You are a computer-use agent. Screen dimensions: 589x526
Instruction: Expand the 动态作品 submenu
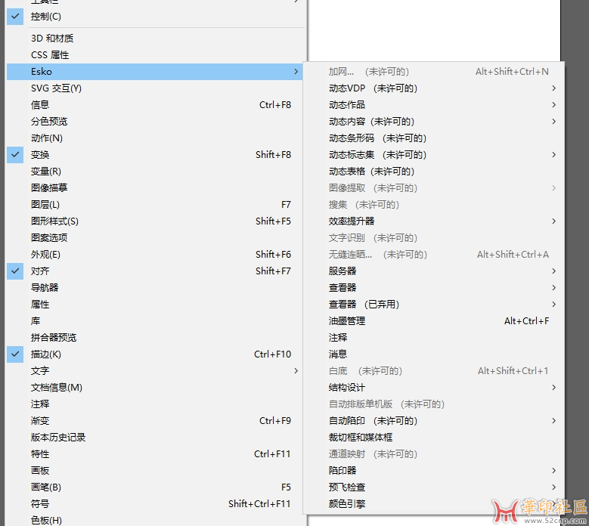pos(434,105)
